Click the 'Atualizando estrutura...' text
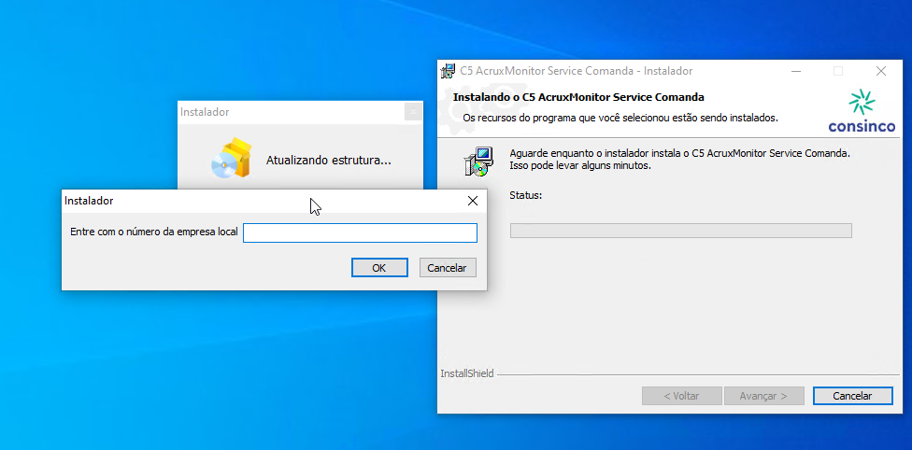Screen dimensions: 912x450 click(329, 161)
